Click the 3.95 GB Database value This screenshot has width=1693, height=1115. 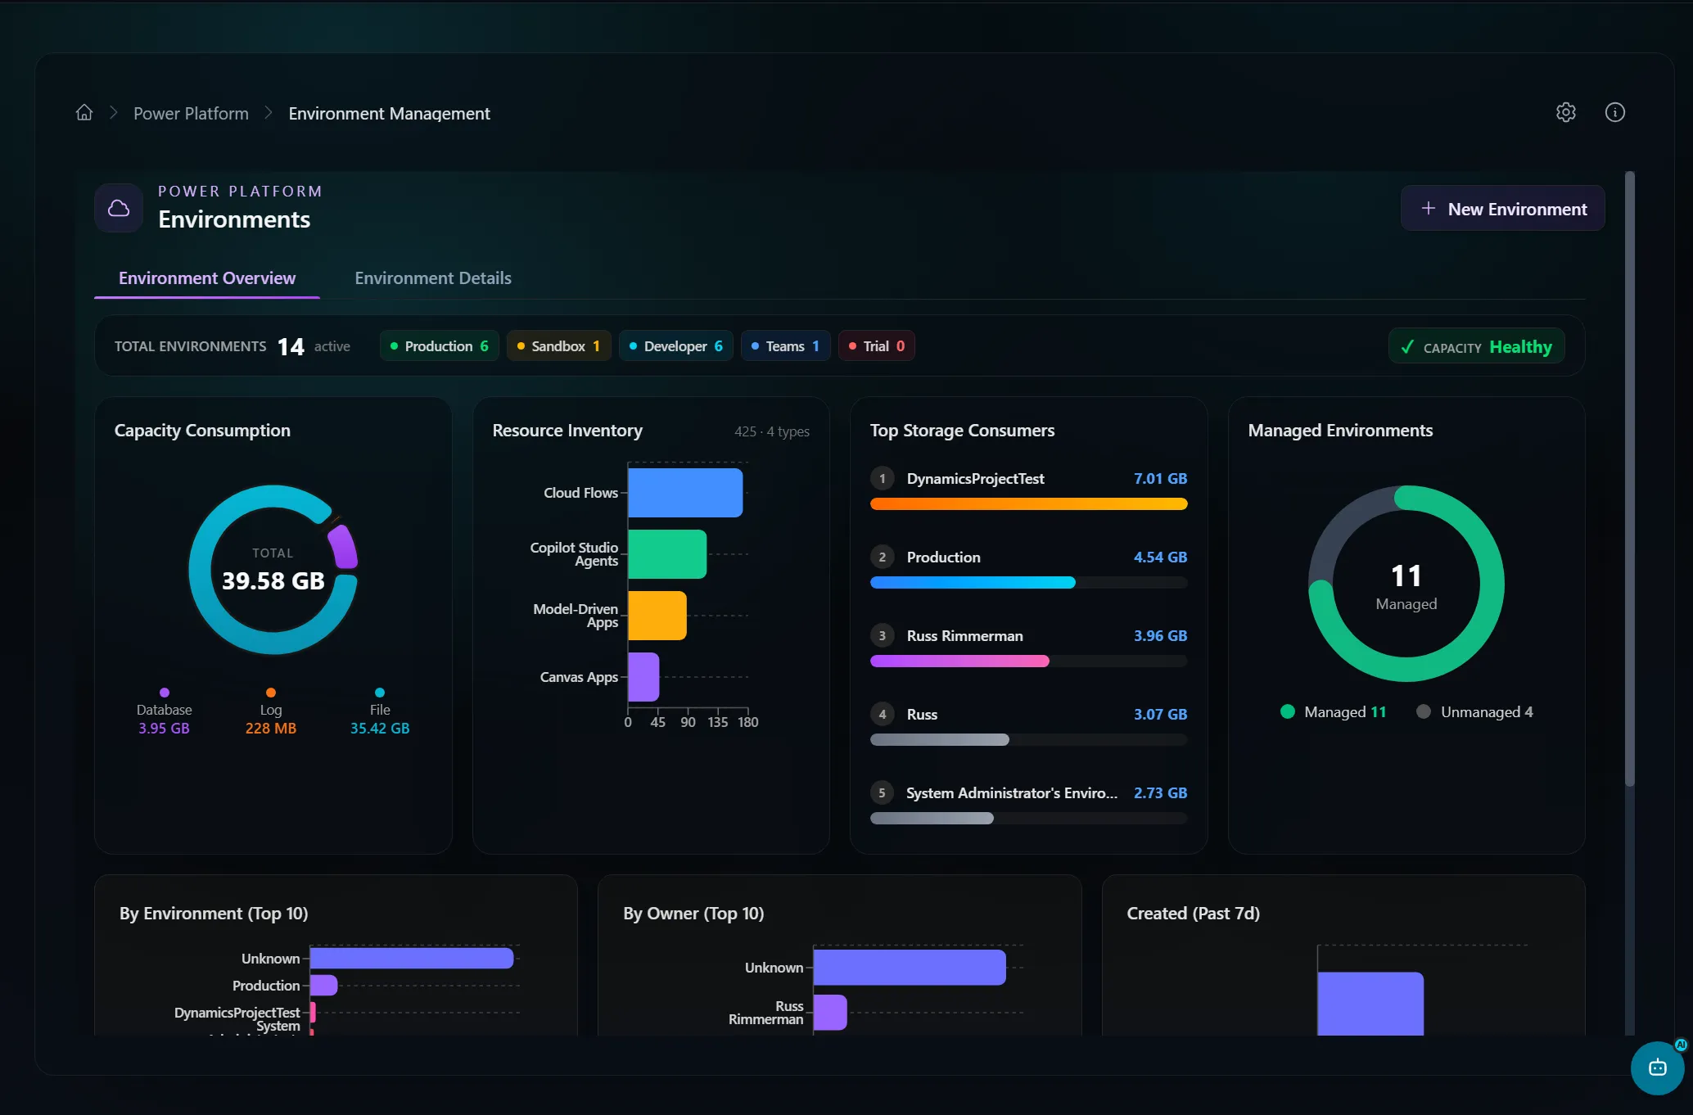pos(164,729)
